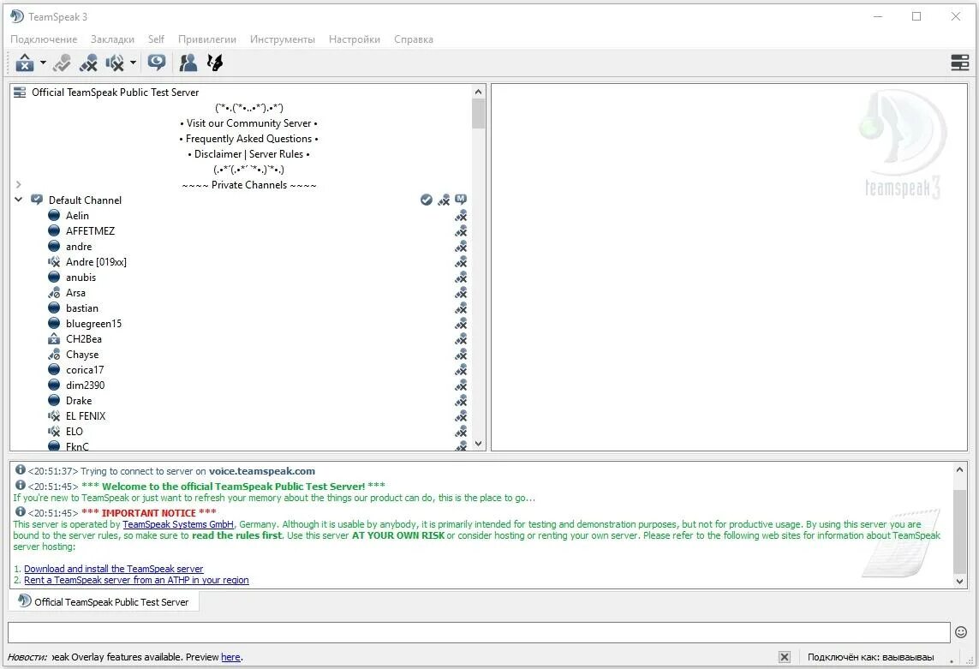Open Rent a TeamSpeak server from ATHP link

(136, 580)
